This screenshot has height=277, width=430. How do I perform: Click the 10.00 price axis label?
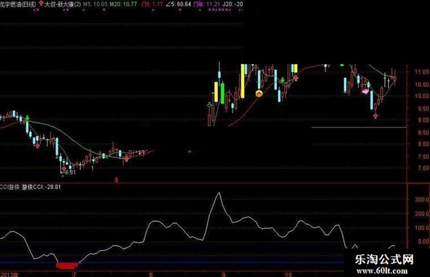click(422, 96)
